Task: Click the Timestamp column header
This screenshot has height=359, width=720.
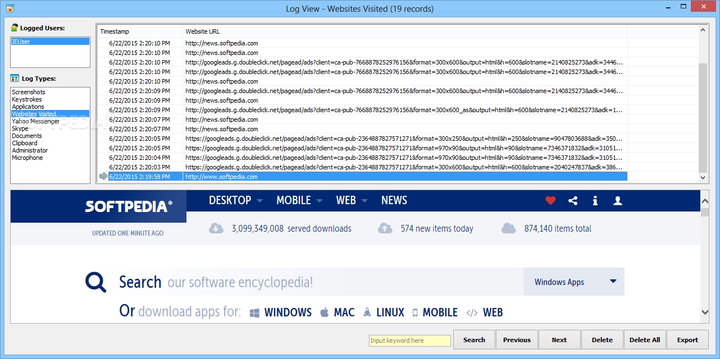Action: pyautogui.click(x=139, y=31)
